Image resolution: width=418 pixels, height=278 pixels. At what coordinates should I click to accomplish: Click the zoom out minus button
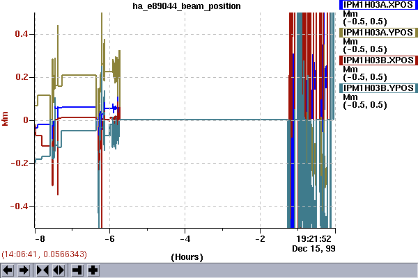point(77,270)
